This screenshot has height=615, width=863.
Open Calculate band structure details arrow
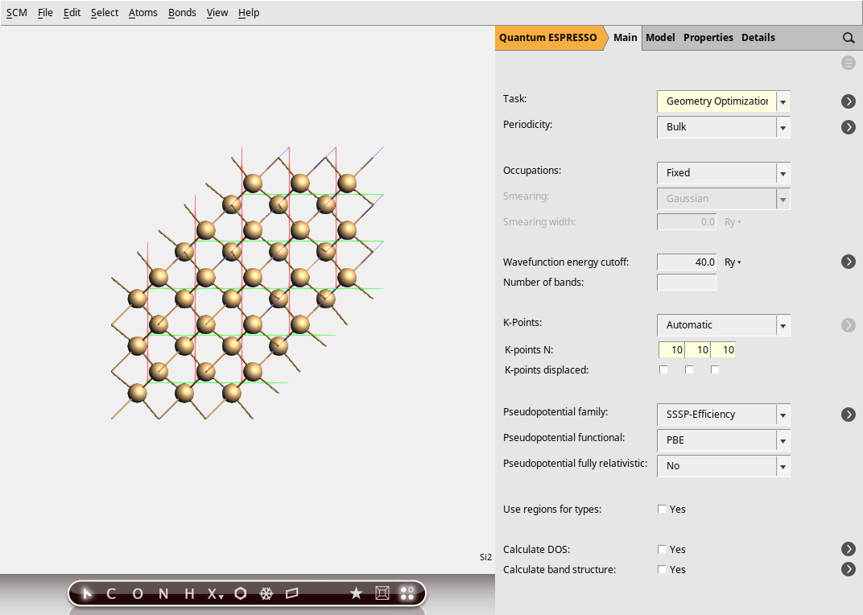coord(849,569)
